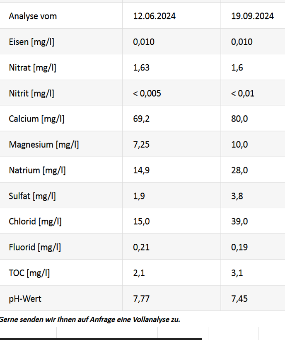Select the "Chlorid [mg/l]" row label

[x=35, y=222]
